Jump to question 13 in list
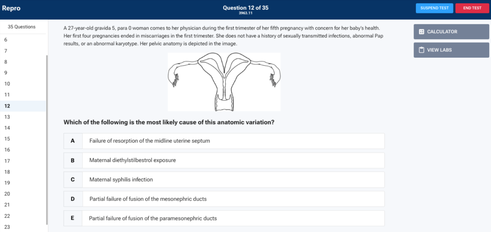 pyautogui.click(x=7, y=117)
